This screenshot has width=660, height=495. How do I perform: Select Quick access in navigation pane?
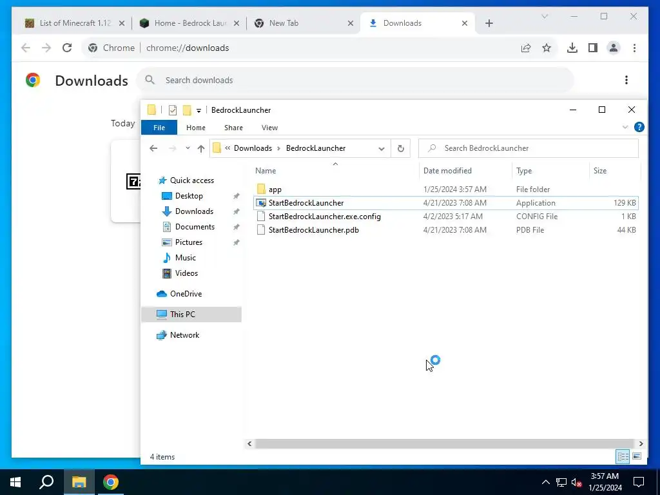[x=191, y=180]
